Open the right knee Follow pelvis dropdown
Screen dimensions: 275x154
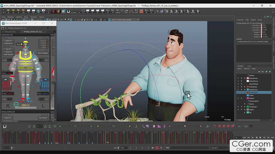pos(10,93)
